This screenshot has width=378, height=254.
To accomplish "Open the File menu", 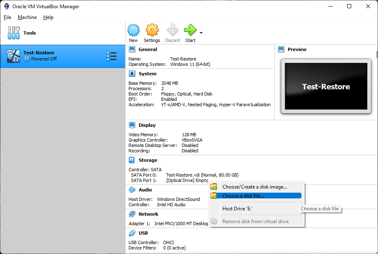I will [7, 17].
